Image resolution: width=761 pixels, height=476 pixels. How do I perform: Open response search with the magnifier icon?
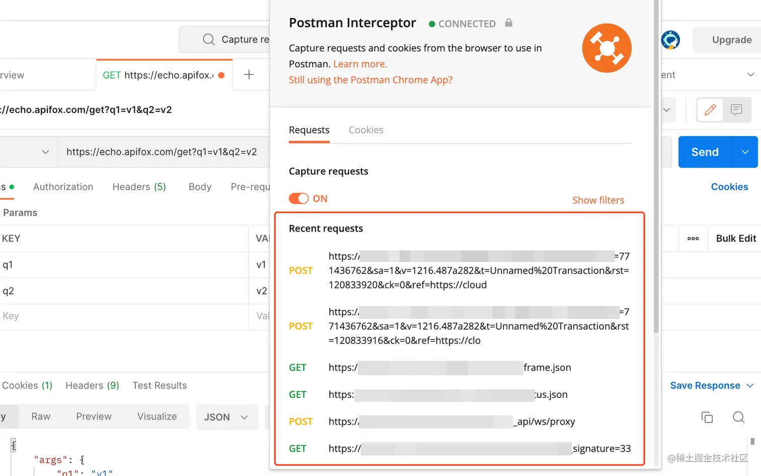click(x=738, y=417)
